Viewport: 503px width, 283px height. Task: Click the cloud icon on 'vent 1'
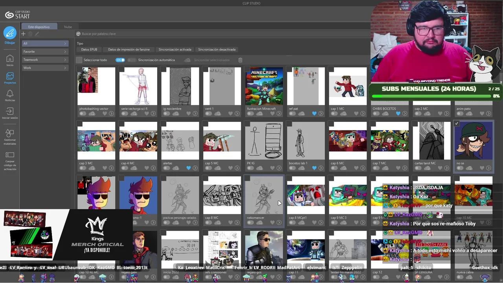(x=217, y=114)
